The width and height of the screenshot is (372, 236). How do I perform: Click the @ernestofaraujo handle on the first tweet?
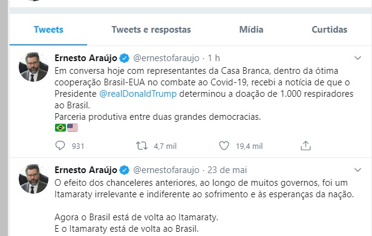coord(166,58)
